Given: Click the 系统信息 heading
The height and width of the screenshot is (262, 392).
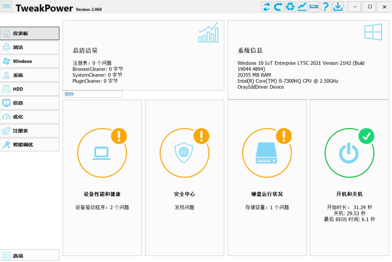Looking at the screenshot, I should point(250,51).
